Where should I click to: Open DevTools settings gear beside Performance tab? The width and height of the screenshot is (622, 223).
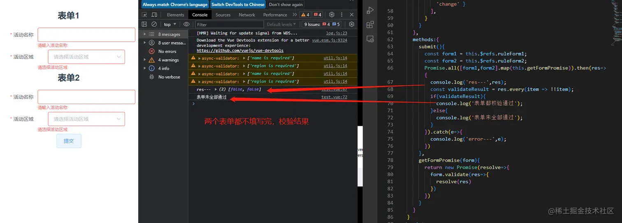[332, 14]
